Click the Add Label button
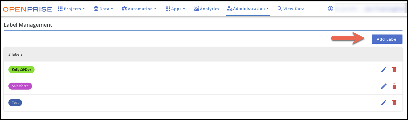408x120 pixels. 387,39
